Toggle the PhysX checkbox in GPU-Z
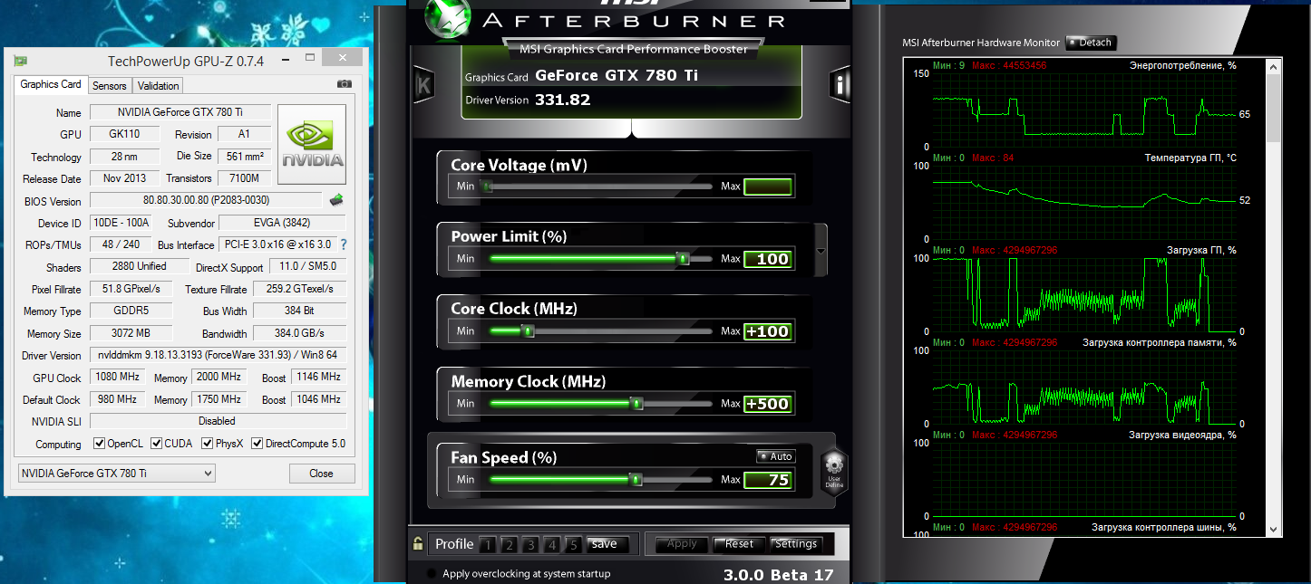The image size is (1311, 584). pos(208,444)
